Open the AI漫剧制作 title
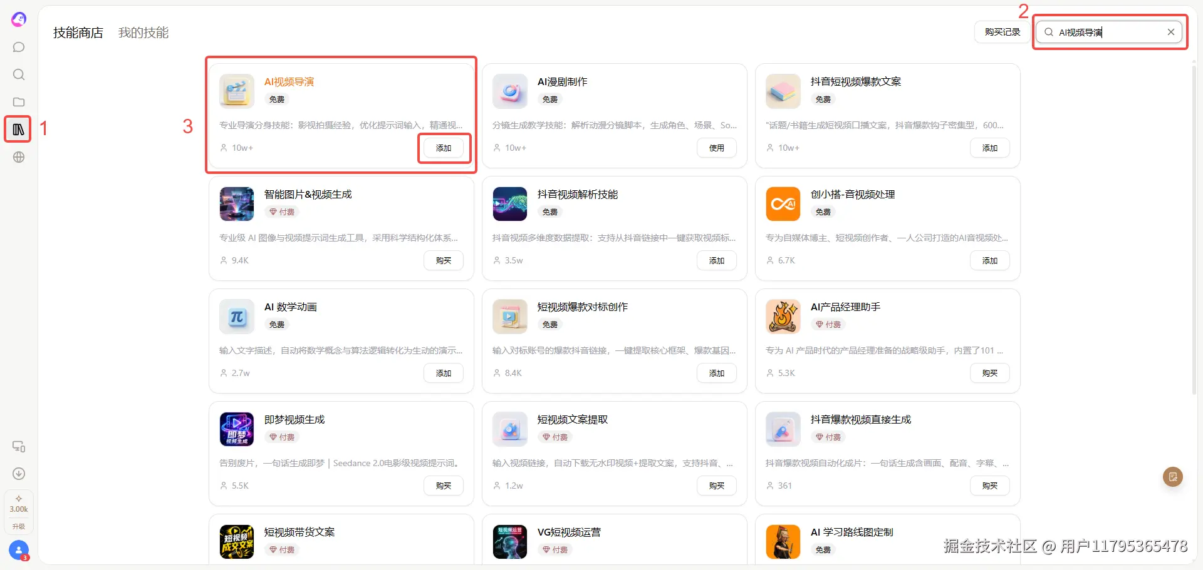This screenshot has width=1203, height=570. click(562, 82)
